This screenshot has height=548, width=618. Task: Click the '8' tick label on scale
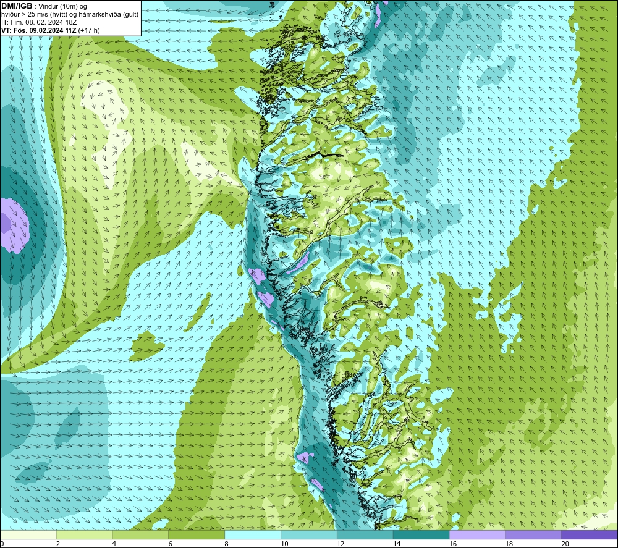227,544
